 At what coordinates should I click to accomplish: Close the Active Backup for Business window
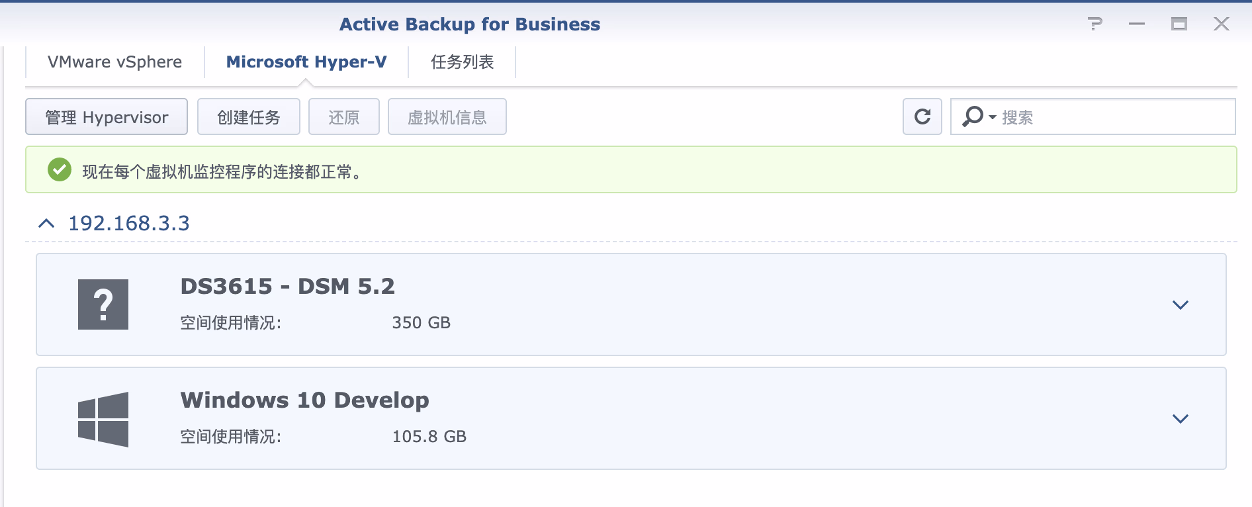click(x=1221, y=24)
